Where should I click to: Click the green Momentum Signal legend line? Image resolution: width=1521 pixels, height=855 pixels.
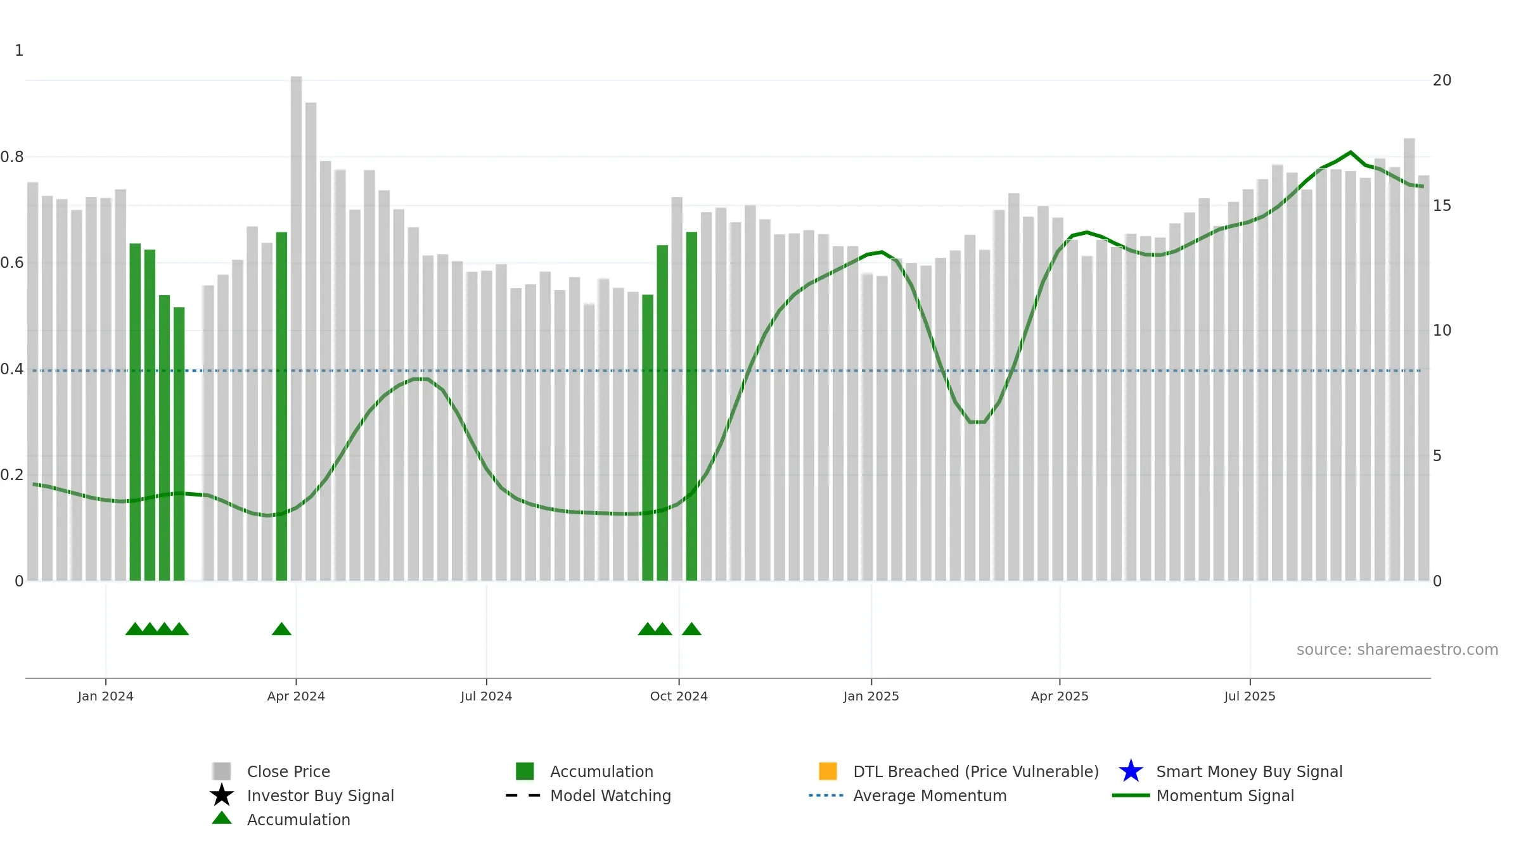pos(1131,795)
